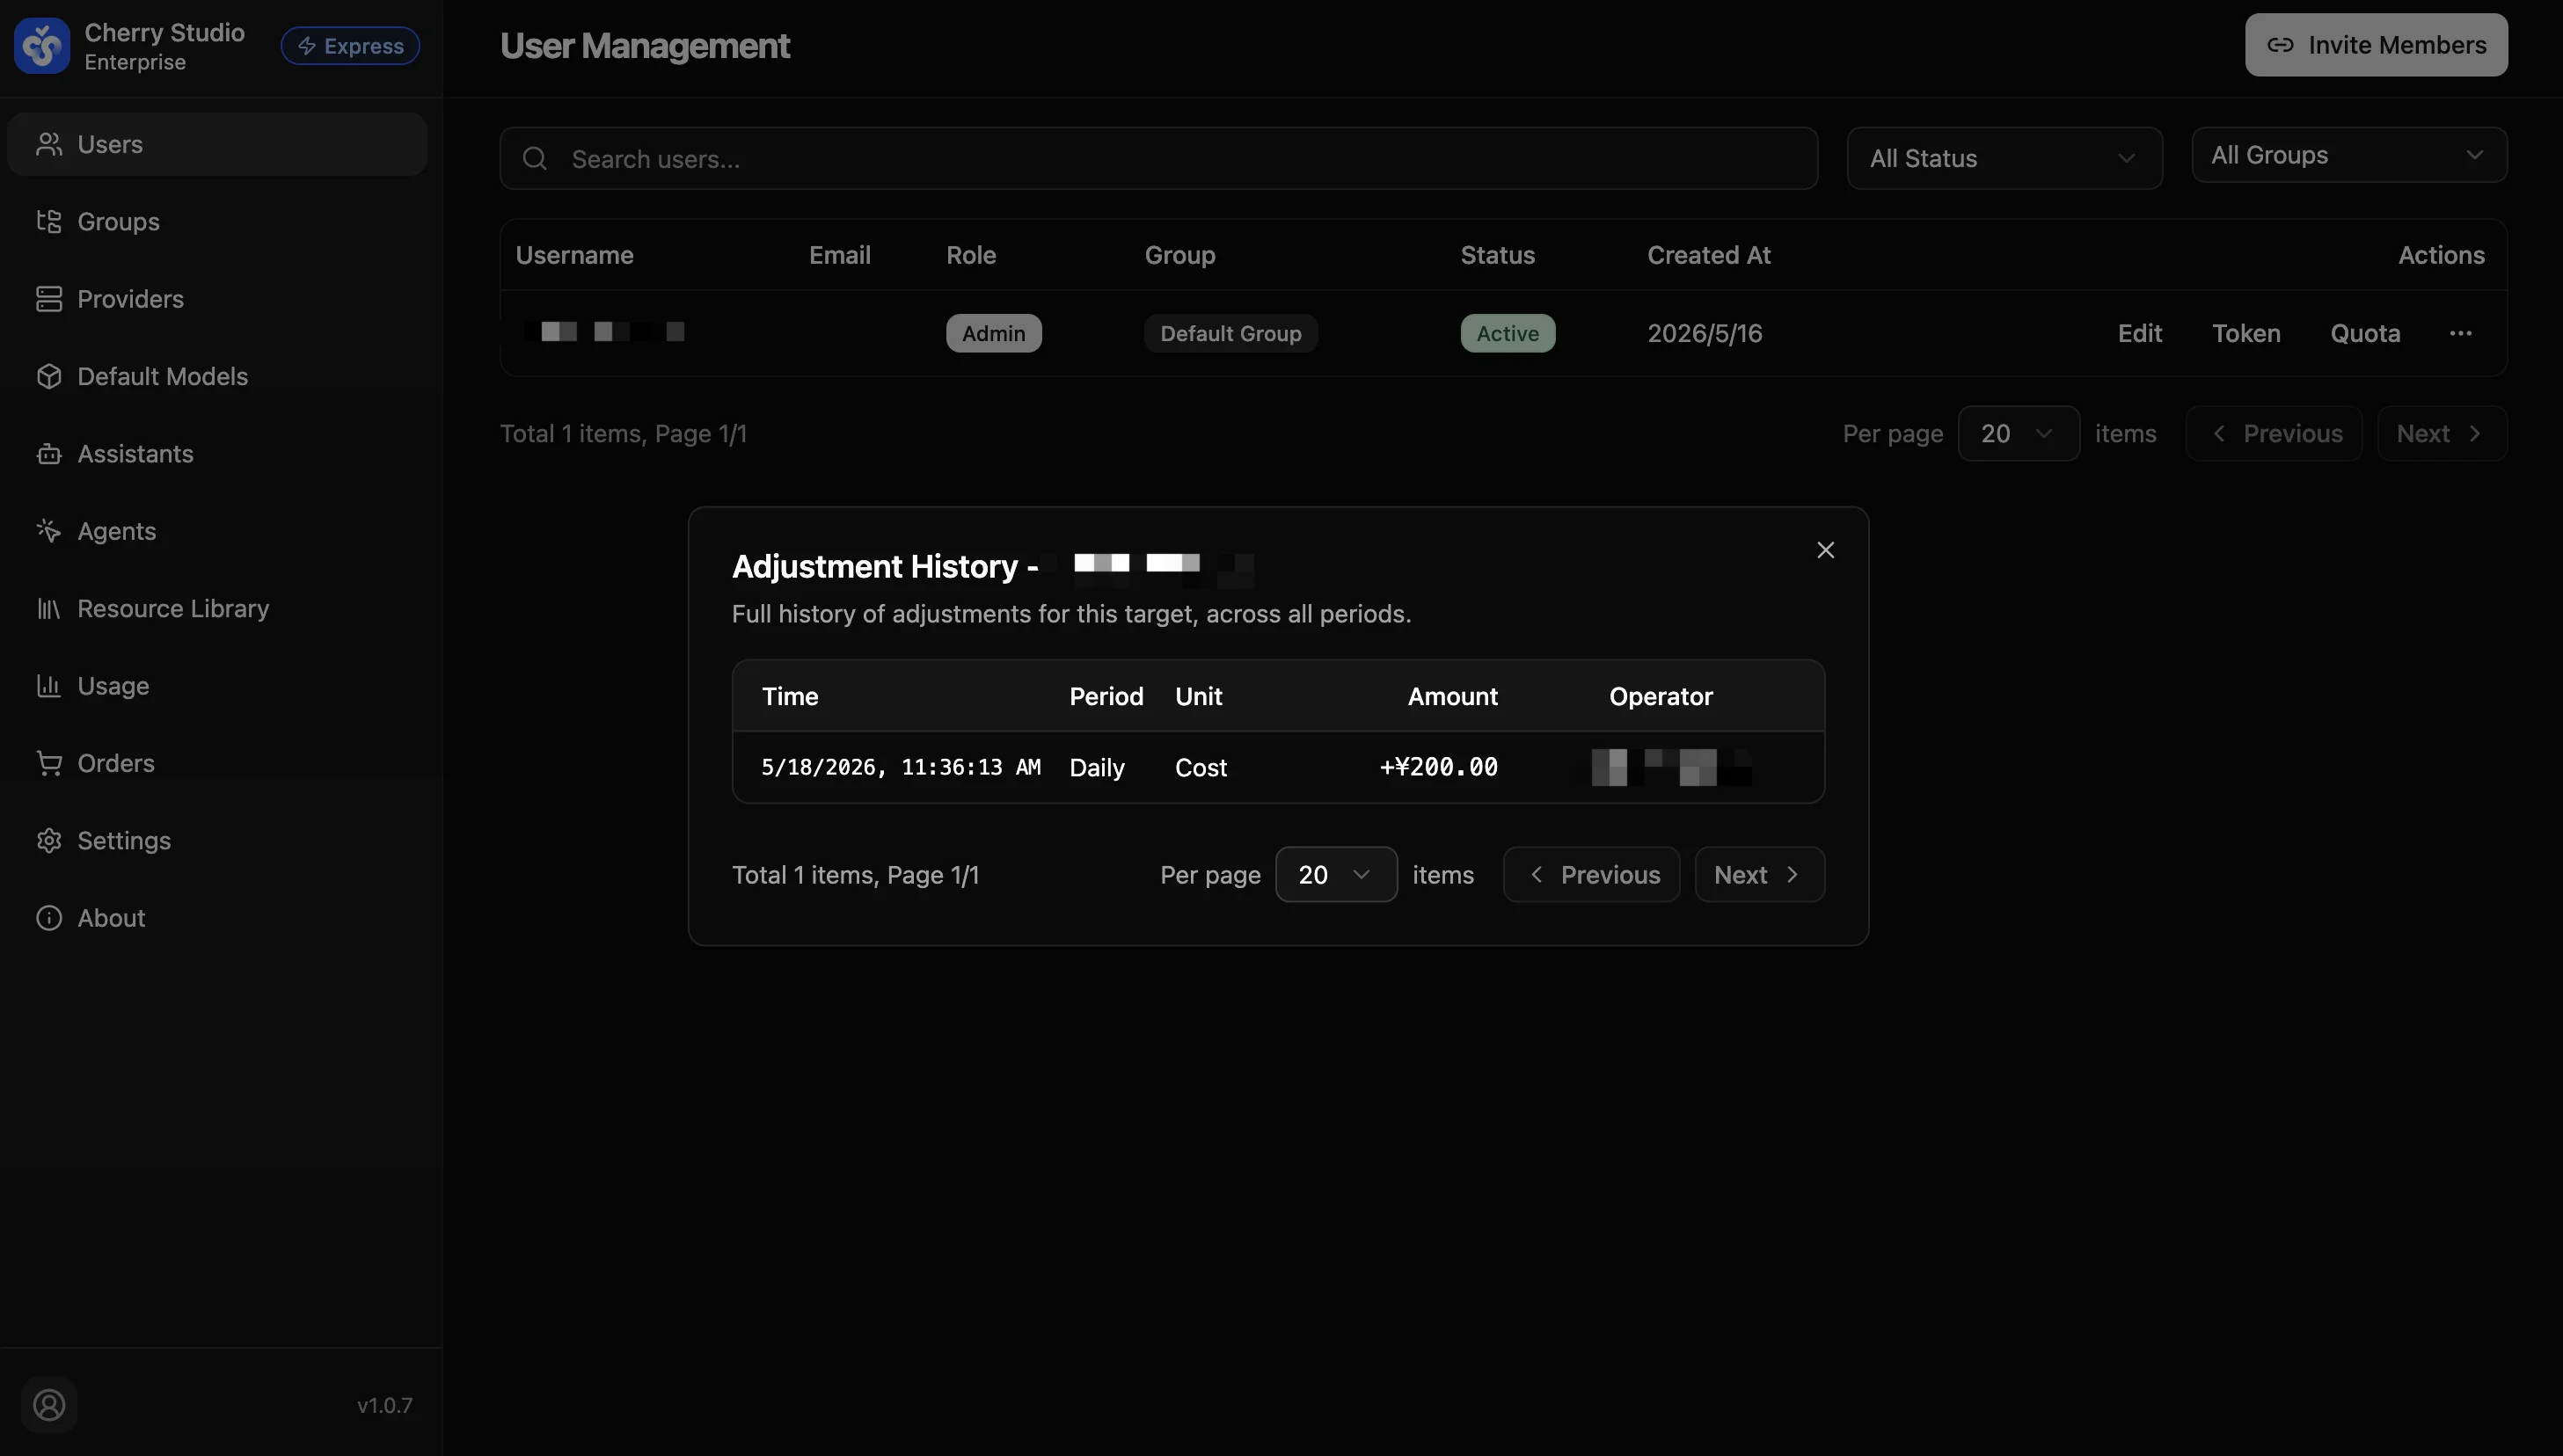
Task: Click Token on the Admin user row
Action: [x=2245, y=333]
